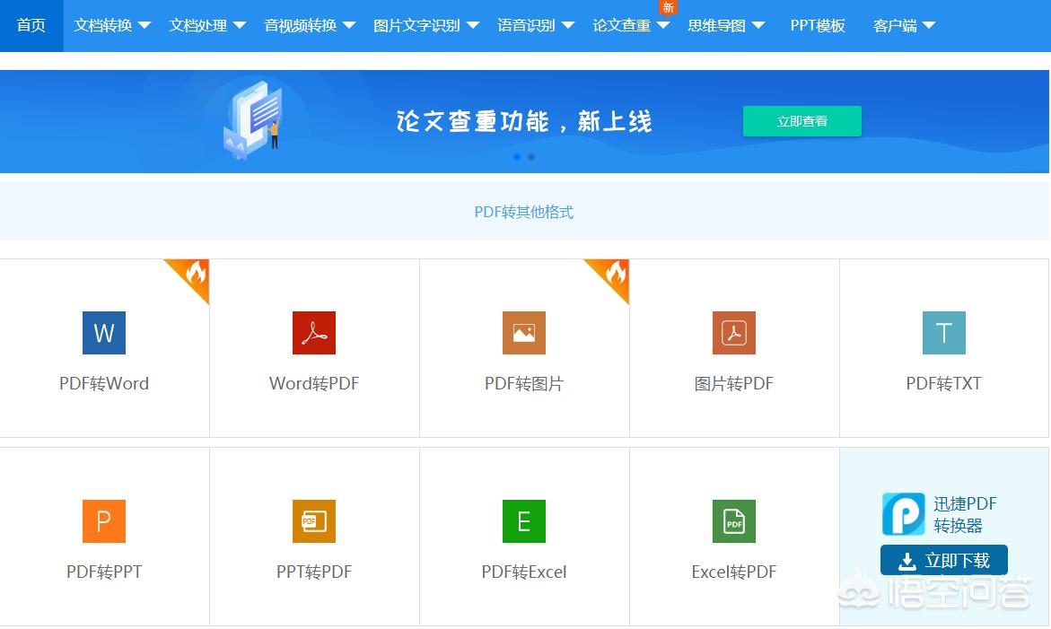Expand the 图片文字识别 dropdown arrow
The height and width of the screenshot is (629, 1051).
point(473,25)
